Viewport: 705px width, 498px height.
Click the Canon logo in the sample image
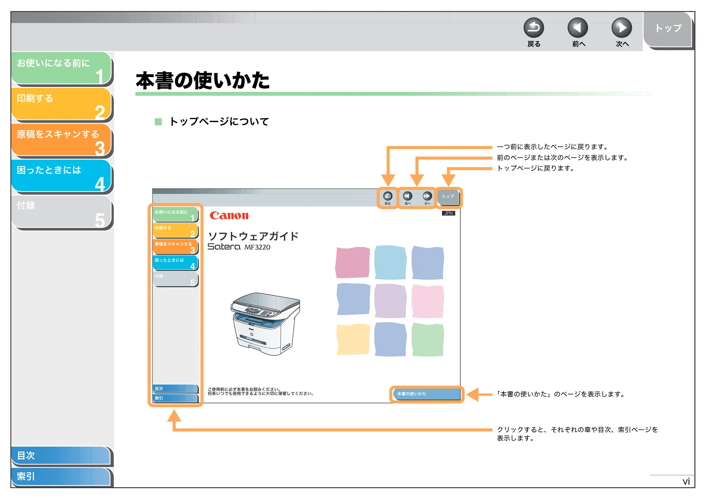(x=229, y=215)
